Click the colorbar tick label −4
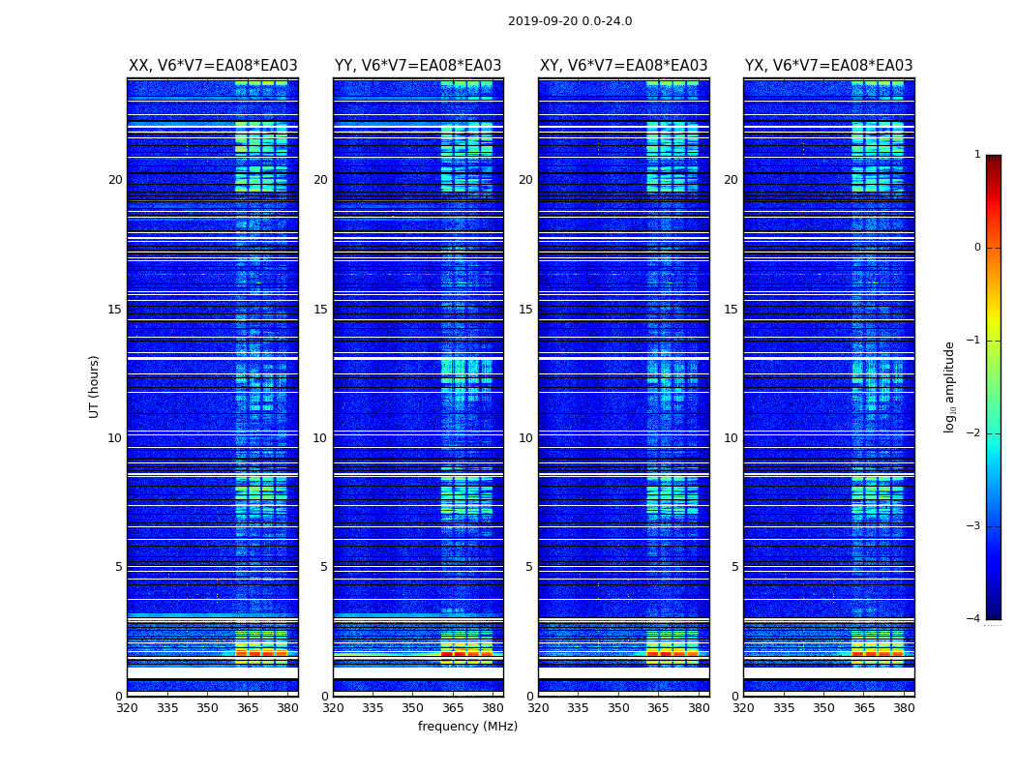Viewport: 1016px width, 774px height. 973,620
